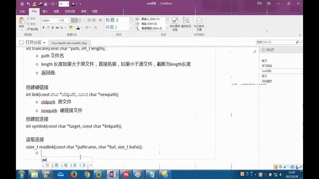Open the 练习 page in page list

[x=264, y=76]
